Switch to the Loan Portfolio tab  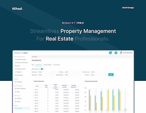pyautogui.click(x=57, y=65)
